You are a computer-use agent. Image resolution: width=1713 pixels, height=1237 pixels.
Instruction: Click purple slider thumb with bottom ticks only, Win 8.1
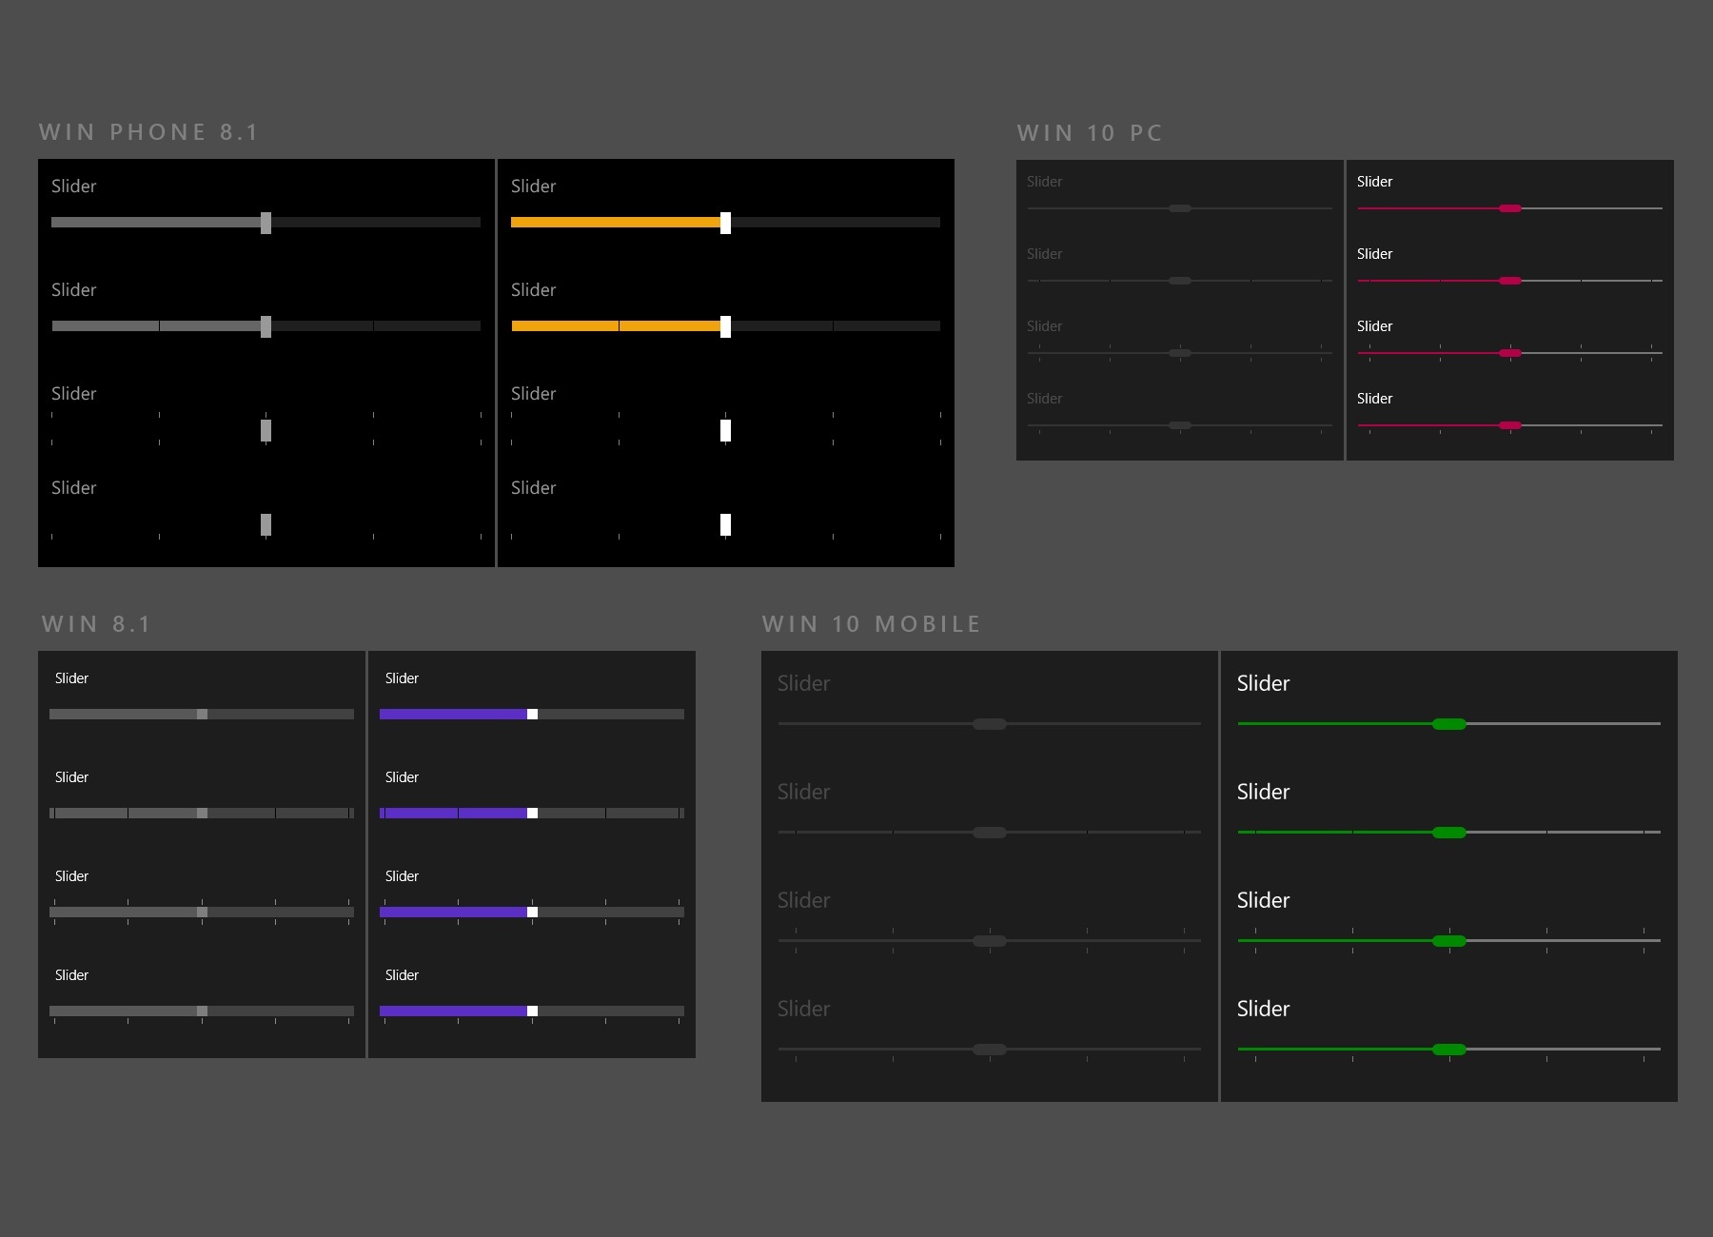click(532, 1011)
